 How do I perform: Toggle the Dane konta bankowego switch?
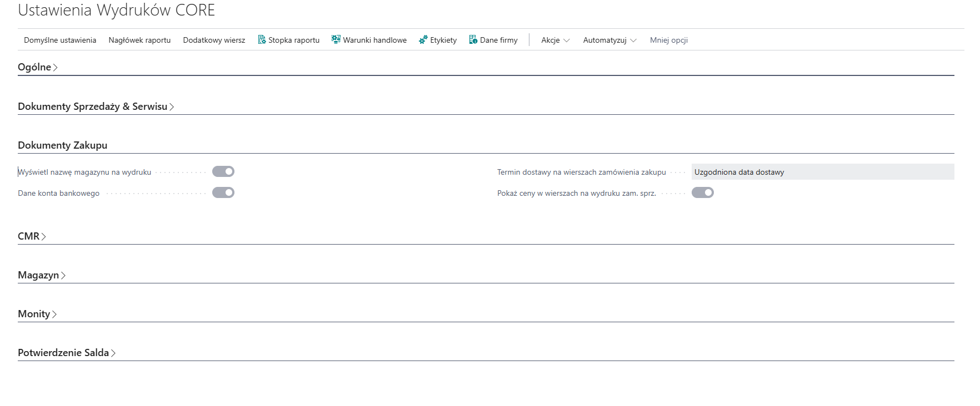223,193
